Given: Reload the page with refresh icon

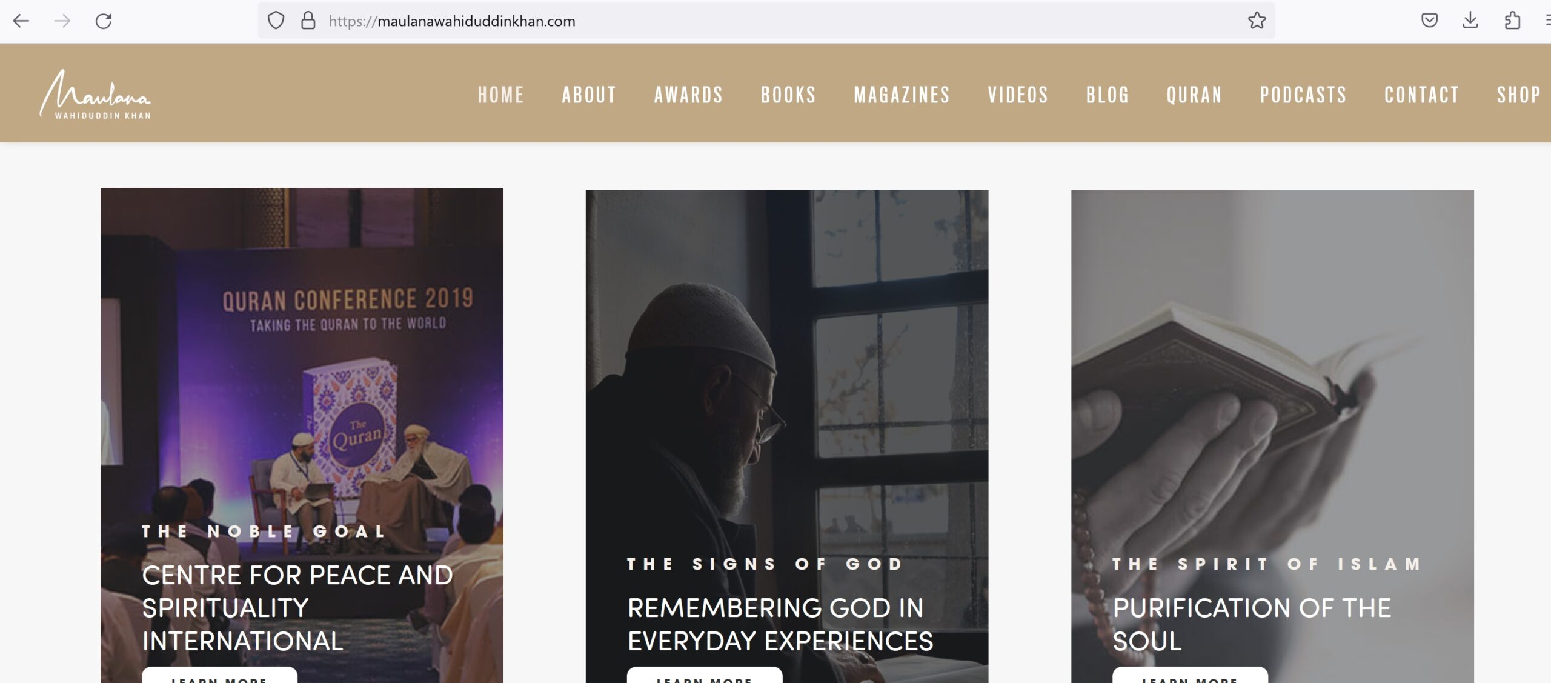Looking at the screenshot, I should 104,21.
